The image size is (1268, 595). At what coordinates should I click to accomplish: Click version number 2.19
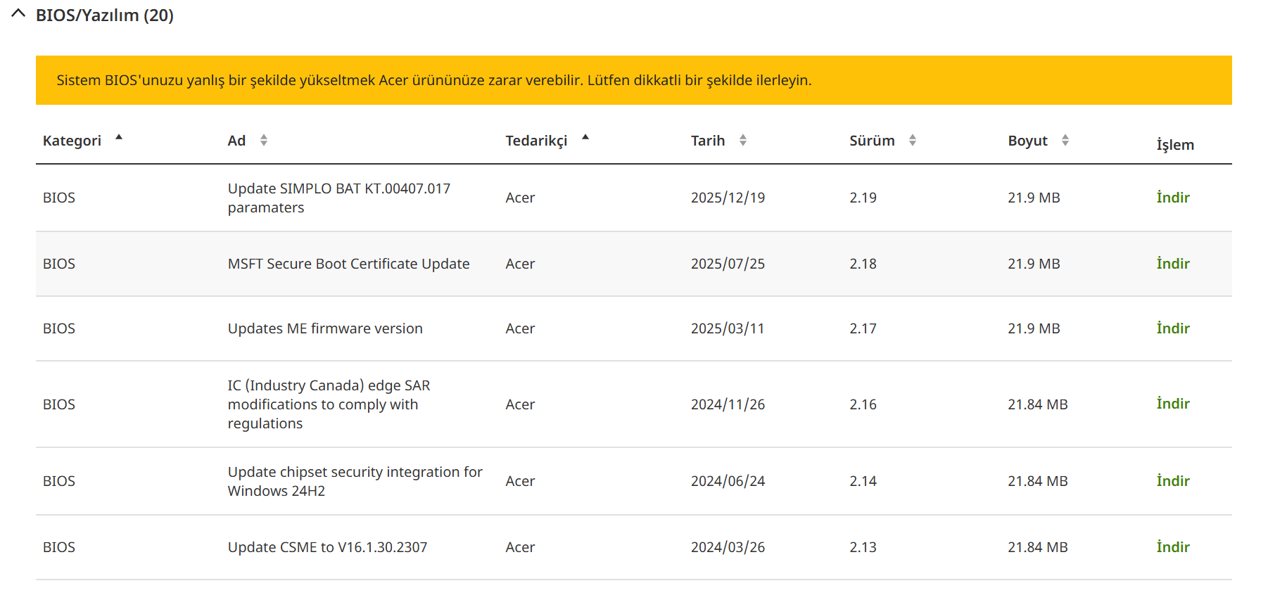click(x=863, y=198)
